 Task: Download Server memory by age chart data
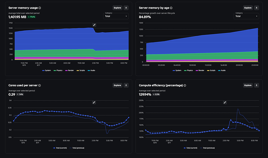(257, 8)
